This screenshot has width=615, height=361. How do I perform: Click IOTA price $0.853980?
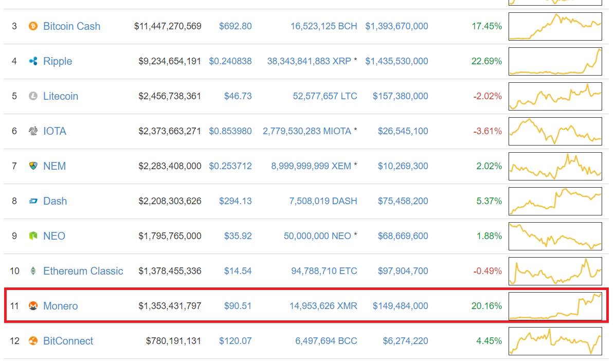[230, 131]
